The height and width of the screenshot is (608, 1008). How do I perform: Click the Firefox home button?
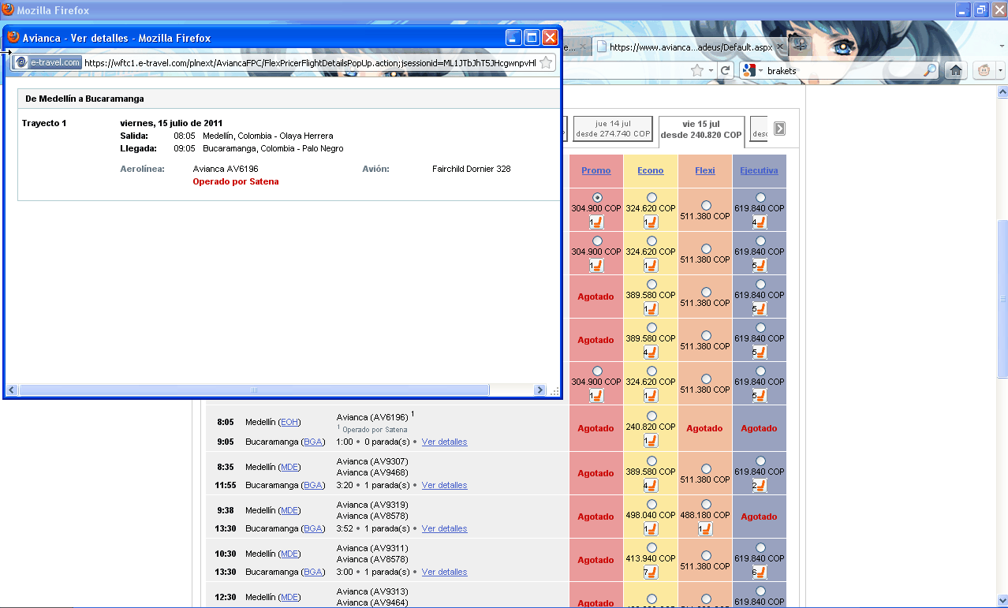(x=955, y=70)
